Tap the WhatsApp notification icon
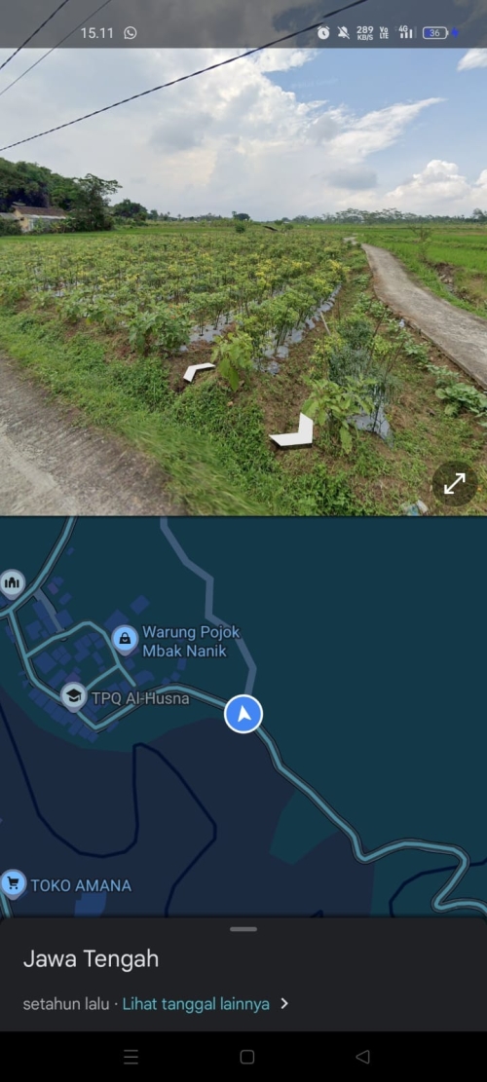This screenshot has width=487, height=1082. pos(131,32)
